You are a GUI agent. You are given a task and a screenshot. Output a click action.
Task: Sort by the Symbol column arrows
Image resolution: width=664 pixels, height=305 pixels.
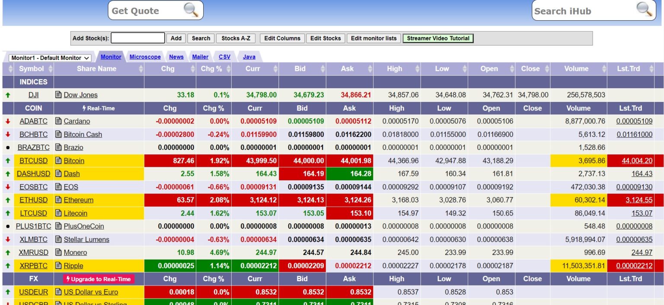[x=50, y=69]
